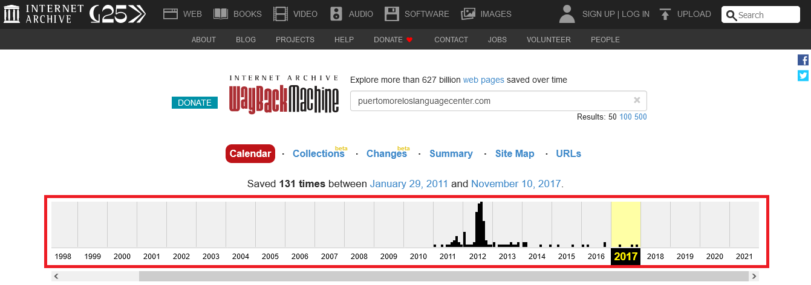Open the Web section icon
Viewport: 811px width, 285px height.
[x=172, y=14]
